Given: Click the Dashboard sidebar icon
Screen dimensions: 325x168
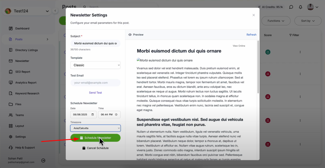Looking at the screenshot, I should pyautogui.click(x=11, y=28).
